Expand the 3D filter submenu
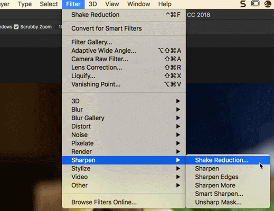This screenshot has width=274, height=211. (x=124, y=101)
